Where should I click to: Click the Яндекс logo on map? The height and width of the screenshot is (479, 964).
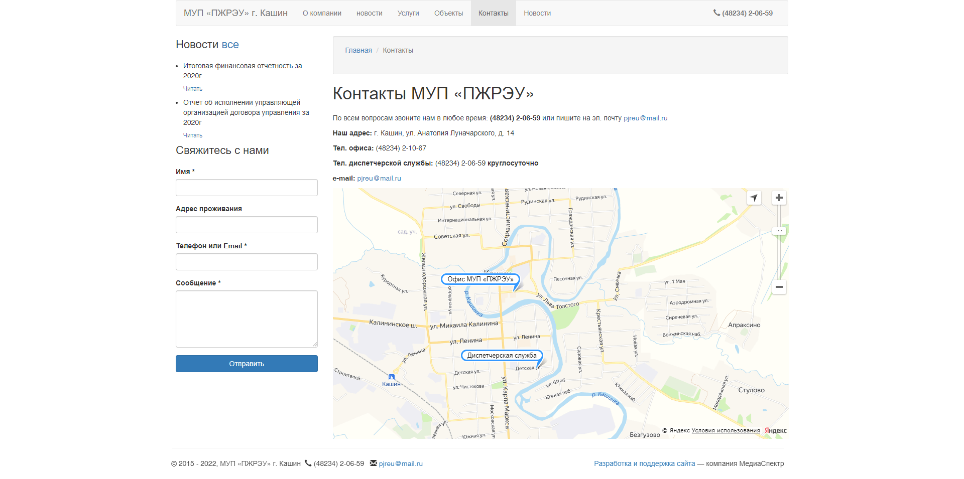[775, 431]
